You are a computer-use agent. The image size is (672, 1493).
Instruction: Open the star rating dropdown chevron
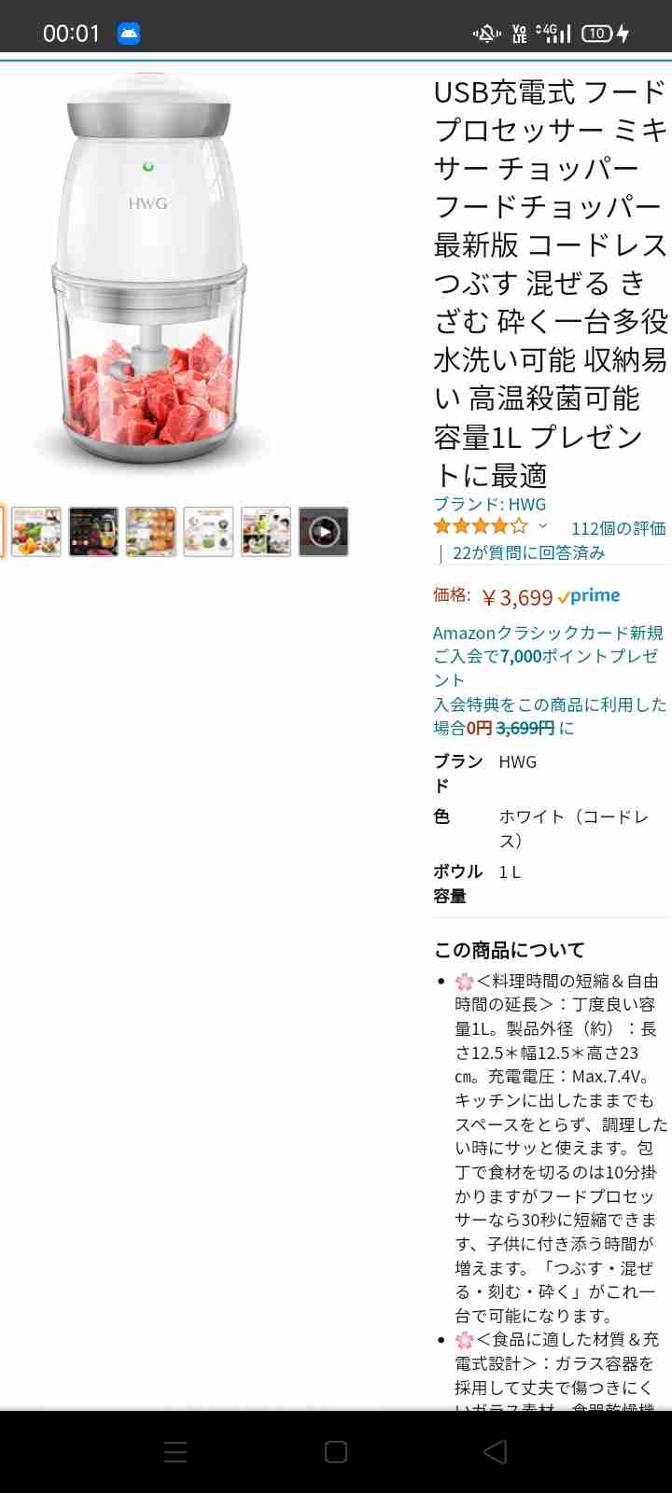click(x=542, y=526)
